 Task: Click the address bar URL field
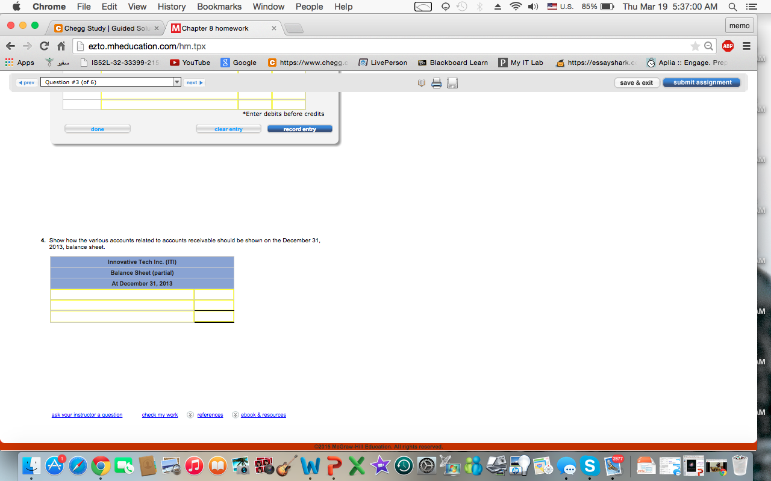385,46
